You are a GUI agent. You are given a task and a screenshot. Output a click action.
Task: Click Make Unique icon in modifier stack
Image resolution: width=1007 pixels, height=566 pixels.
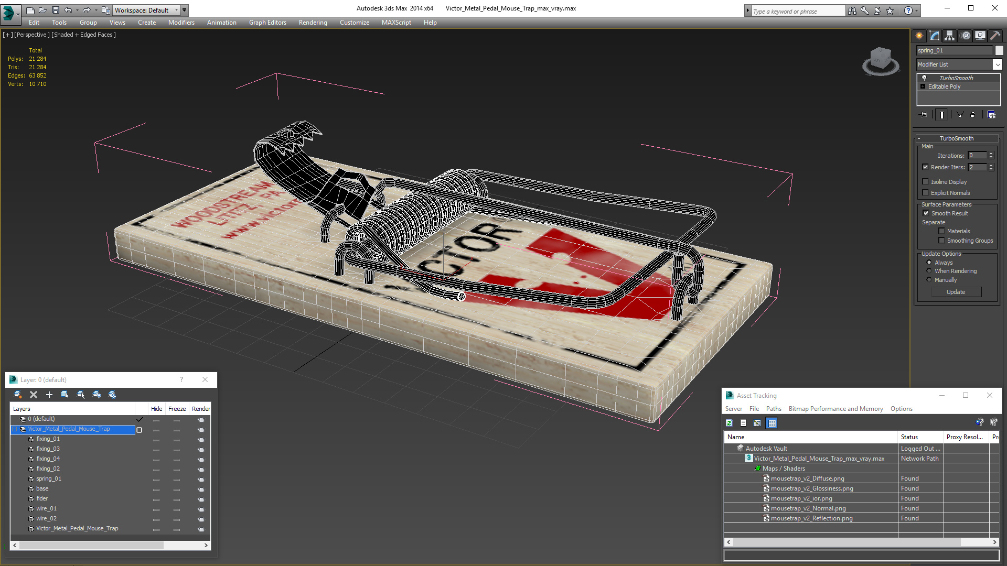960,115
